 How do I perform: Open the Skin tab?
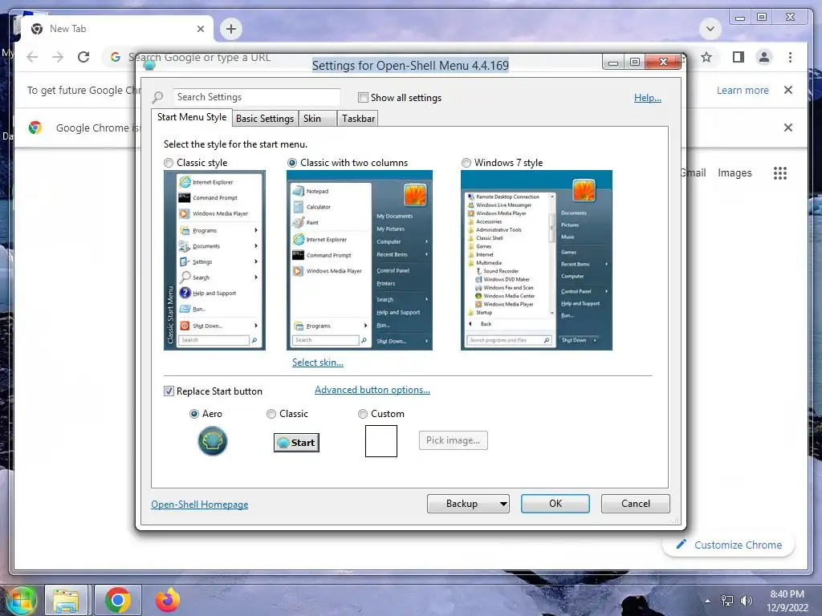click(x=316, y=119)
